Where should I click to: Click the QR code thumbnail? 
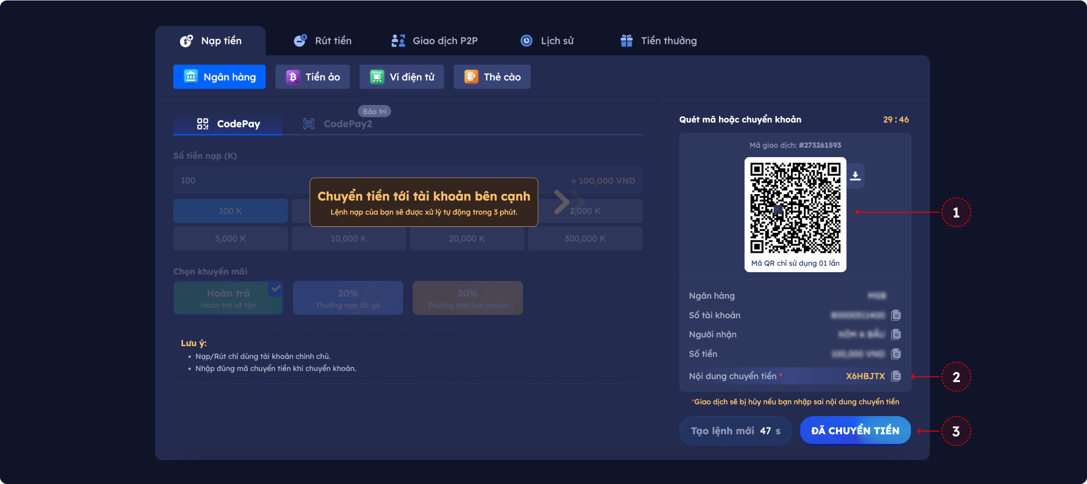[x=795, y=208]
